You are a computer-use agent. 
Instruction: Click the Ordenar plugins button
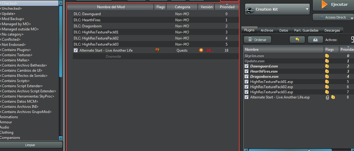pos(257,39)
